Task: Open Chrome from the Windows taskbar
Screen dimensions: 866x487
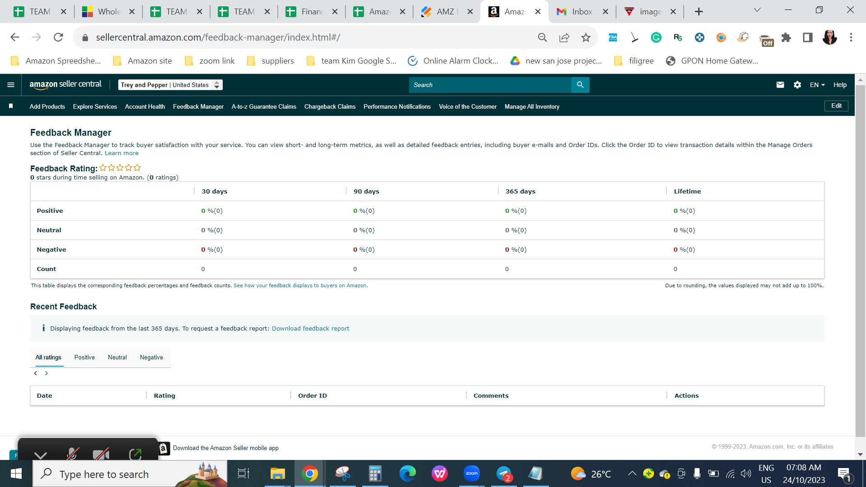Action: [310, 474]
